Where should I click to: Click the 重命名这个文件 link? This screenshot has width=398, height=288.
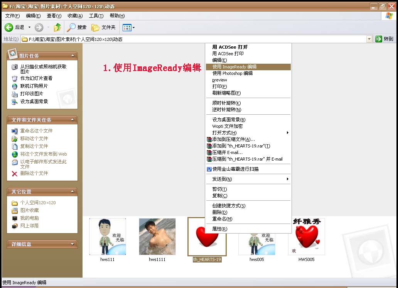36,131
